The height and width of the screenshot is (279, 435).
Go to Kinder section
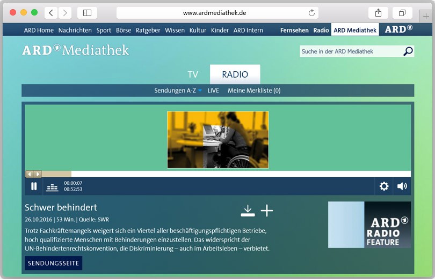(x=220, y=30)
